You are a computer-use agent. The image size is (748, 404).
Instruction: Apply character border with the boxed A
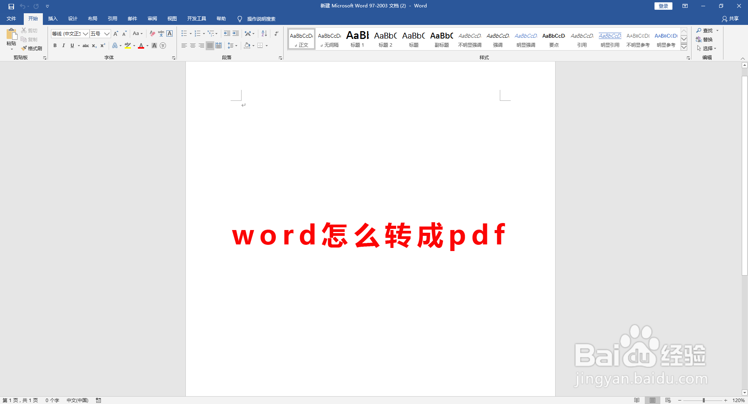tap(169, 33)
